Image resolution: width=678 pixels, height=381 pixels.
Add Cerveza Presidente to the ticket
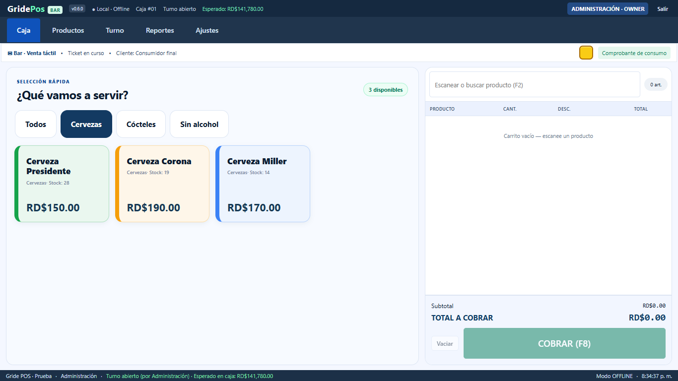62,184
